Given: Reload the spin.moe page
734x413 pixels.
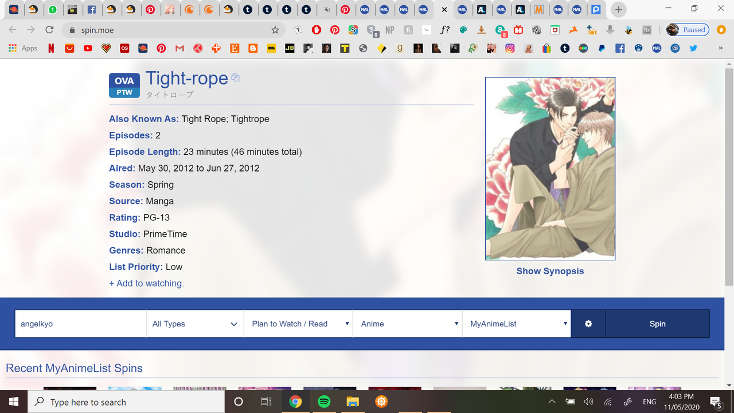Looking at the screenshot, I should (49, 30).
